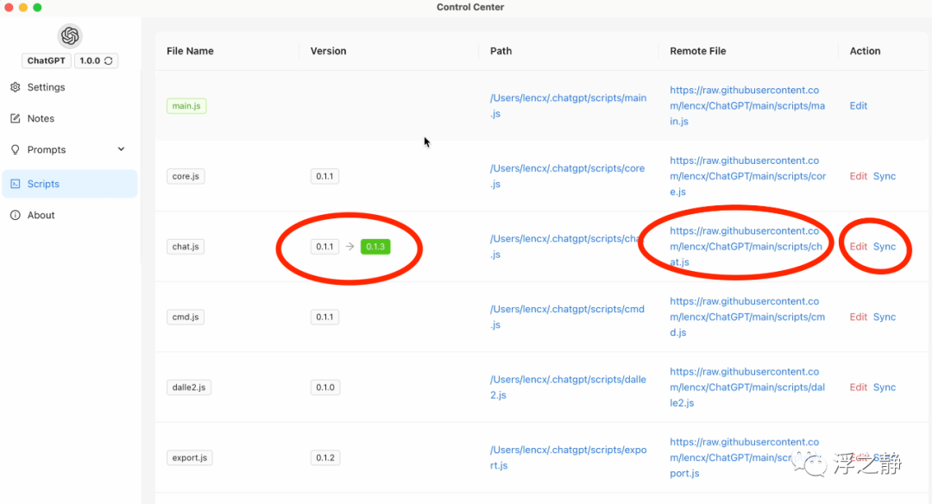Click the Path column header

(501, 51)
